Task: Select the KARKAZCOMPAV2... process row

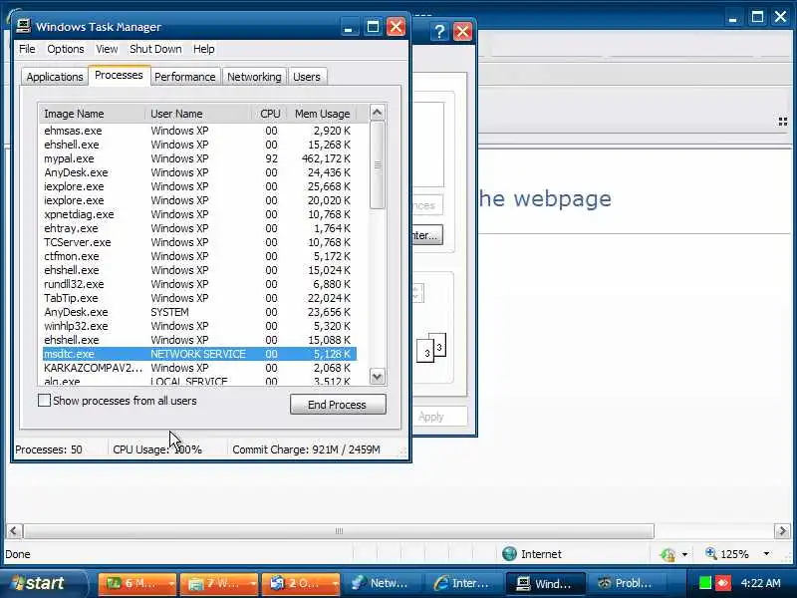Action: 199,368
